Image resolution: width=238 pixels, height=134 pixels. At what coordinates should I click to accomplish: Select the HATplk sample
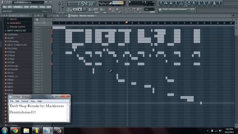(10, 63)
